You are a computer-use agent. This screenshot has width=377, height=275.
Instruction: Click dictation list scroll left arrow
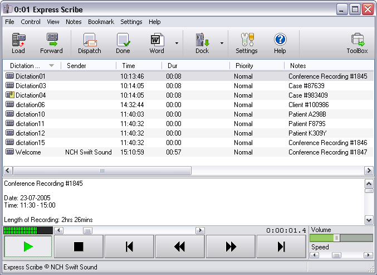coord(8,171)
